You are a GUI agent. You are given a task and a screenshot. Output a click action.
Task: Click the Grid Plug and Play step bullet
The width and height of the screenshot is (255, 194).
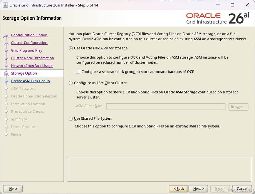[6, 51]
